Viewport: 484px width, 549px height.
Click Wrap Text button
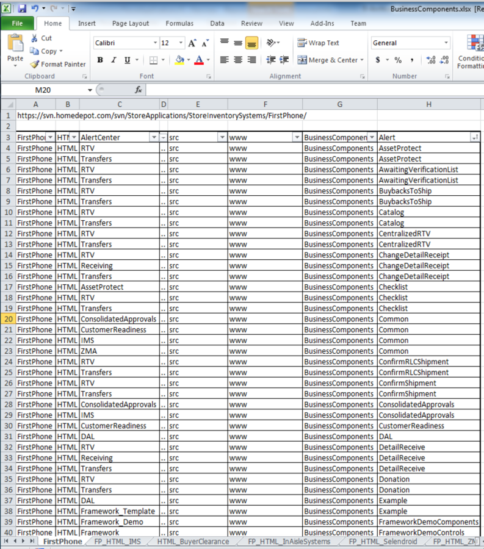point(318,43)
